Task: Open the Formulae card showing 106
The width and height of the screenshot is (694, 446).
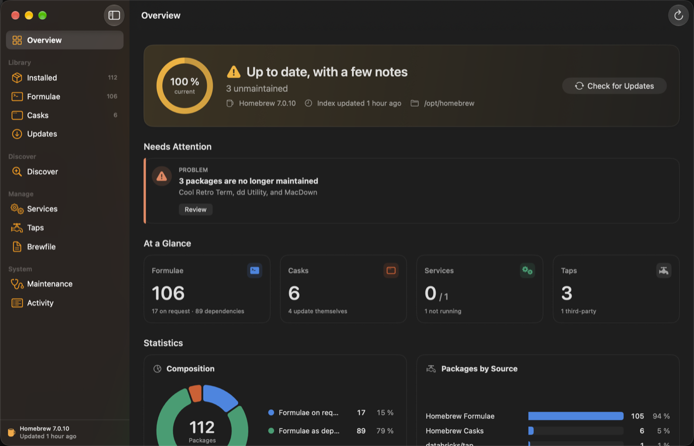Action: click(x=207, y=289)
